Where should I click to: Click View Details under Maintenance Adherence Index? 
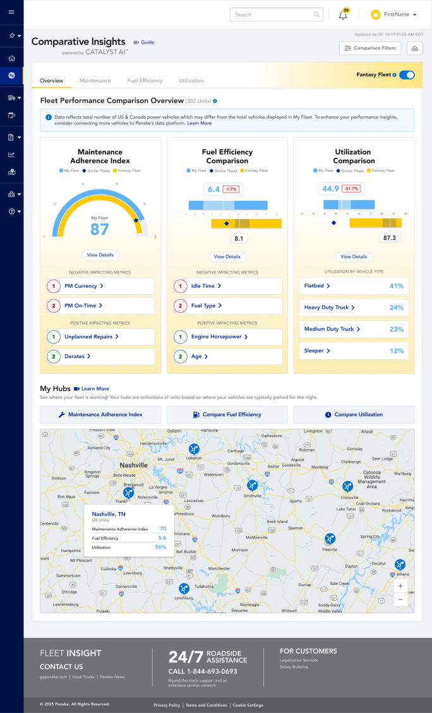100,255
